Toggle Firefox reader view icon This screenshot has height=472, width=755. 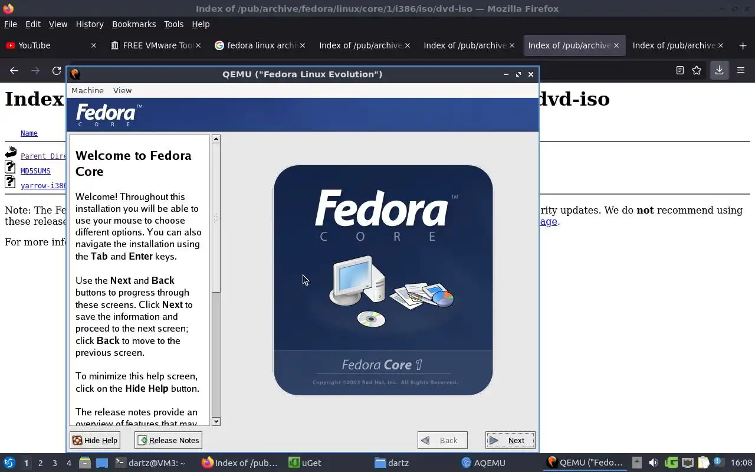(x=679, y=70)
